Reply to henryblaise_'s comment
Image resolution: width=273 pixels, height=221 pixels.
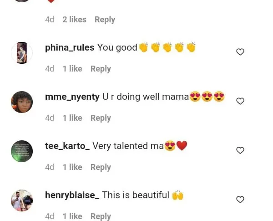click(x=101, y=216)
